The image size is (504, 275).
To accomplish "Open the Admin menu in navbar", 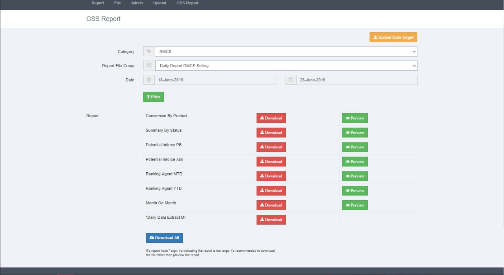I will [137, 3].
